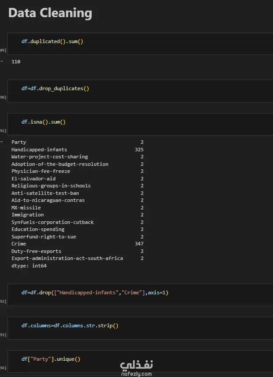Click the nafezly watermark logo
273x377 pixels.
coord(136,365)
